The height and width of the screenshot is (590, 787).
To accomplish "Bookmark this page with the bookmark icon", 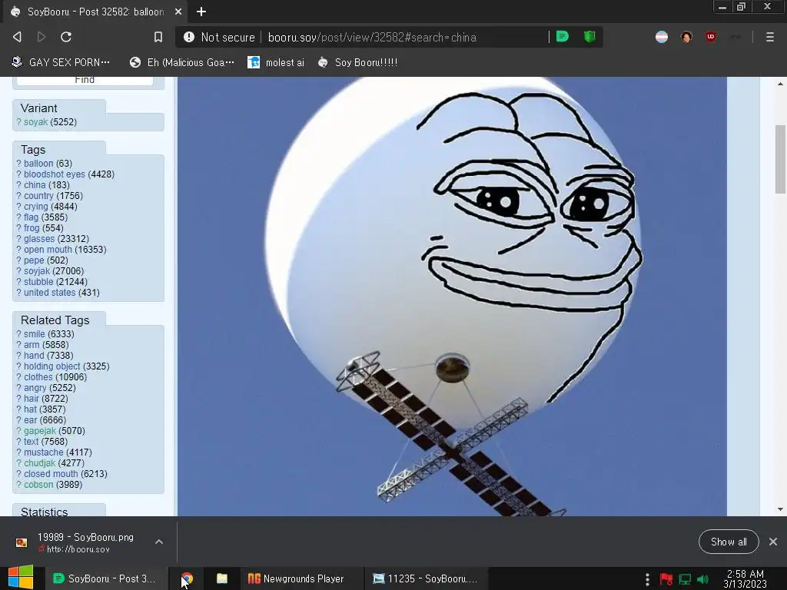I will point(158,37).
